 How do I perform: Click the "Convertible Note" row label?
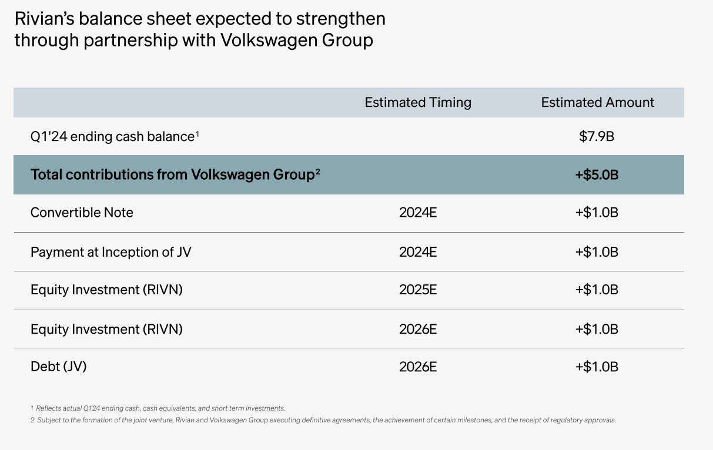click(82, 213)
